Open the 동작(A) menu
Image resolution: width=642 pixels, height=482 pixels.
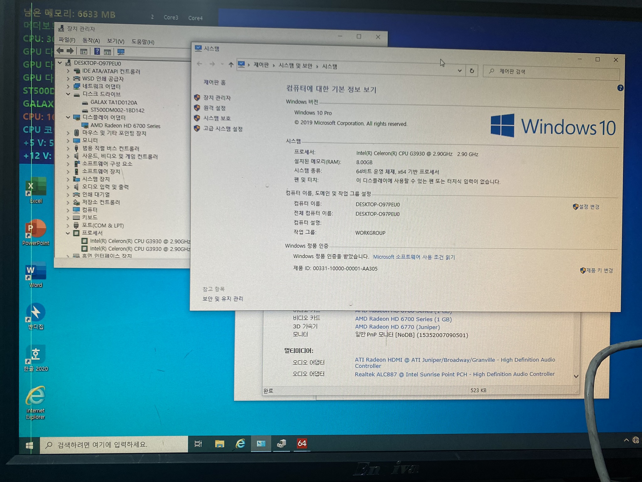[91, 40]
